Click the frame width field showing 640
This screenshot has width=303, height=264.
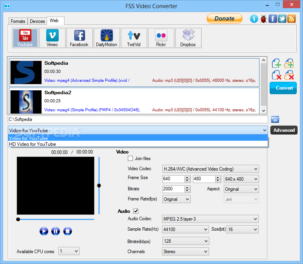[x=174, y=179]
